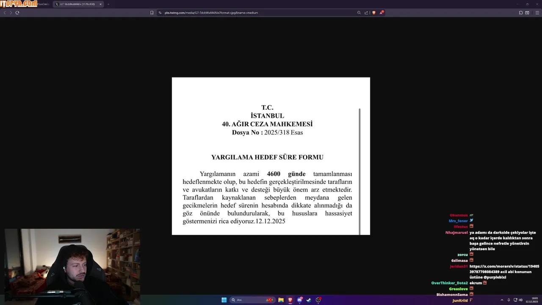Open File Explorer from the taskbar

[x=281, y=300]
